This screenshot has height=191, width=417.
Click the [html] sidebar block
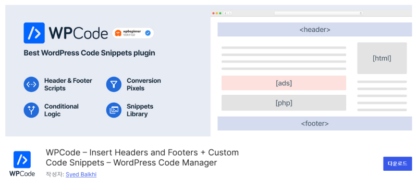(382, 58)
